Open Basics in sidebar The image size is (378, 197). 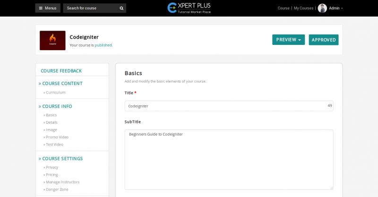coord(51,115)
